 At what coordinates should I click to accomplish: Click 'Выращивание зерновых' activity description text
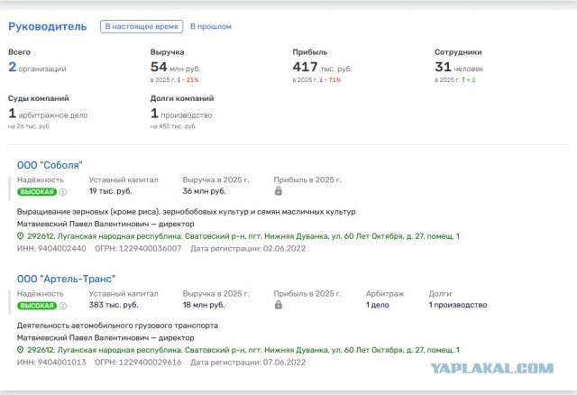pyautogui.click(x=187, y=212)
